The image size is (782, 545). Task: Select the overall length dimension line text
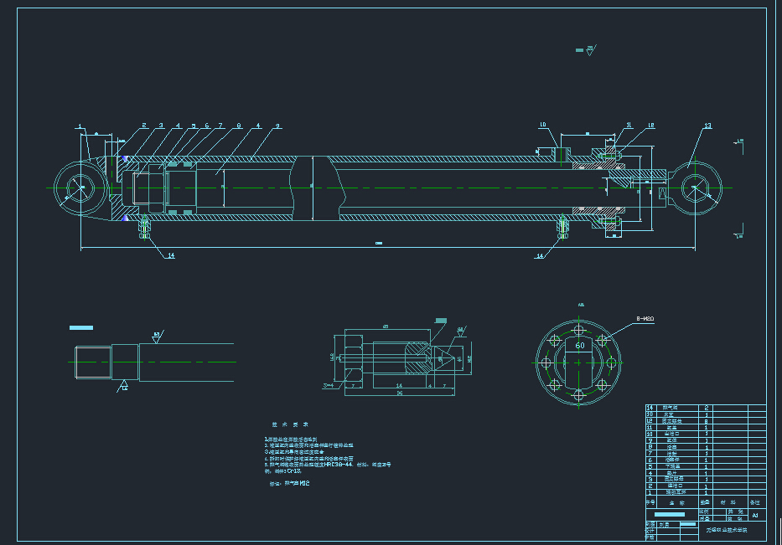tap(379, 243)
